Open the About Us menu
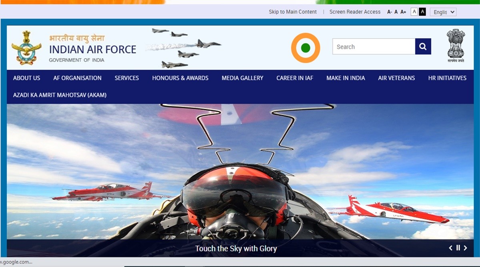The height and width of the screenshot is (267, 480). point(26,78)
